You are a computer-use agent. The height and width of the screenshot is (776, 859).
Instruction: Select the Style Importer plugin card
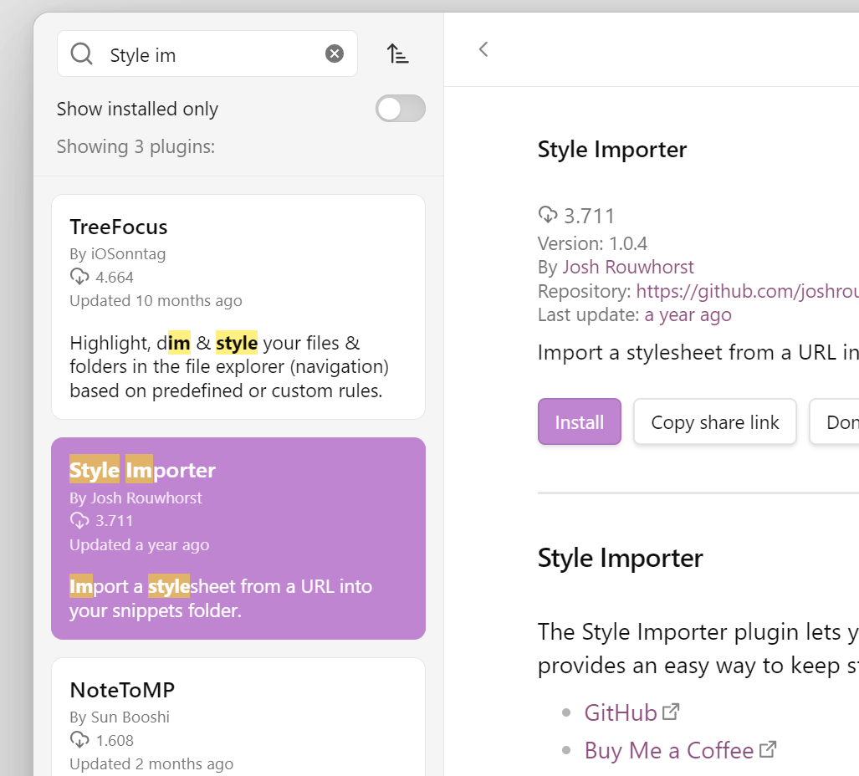pyautogui.click(x=238, y=538)
